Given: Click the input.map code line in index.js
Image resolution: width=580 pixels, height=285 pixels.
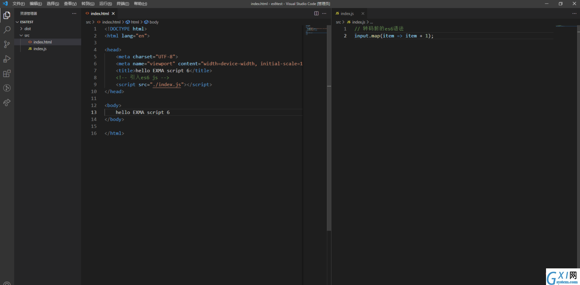Looking at the screenshot, I should (x=394, y=36).
